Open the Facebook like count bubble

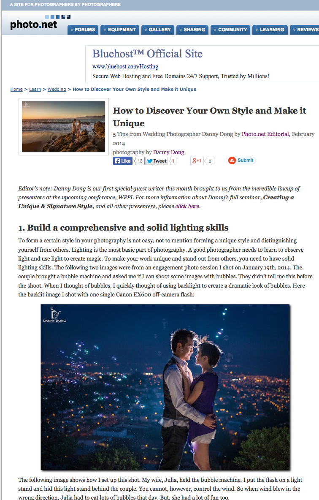pos(140,161)
